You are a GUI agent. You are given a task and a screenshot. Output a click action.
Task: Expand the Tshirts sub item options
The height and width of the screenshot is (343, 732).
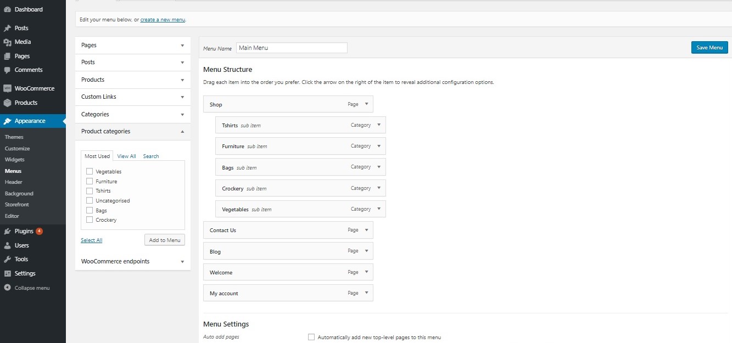click(x=379, y=125)
